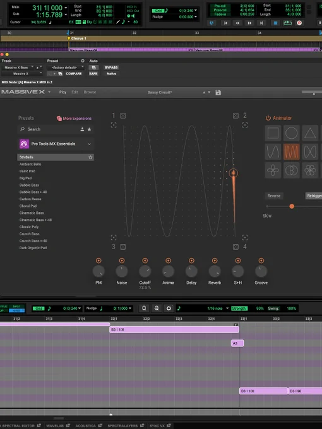Viewport: 322px width, 429px height.
Task: Select the rosette Animator shape
Action: [x=310, y=170]
